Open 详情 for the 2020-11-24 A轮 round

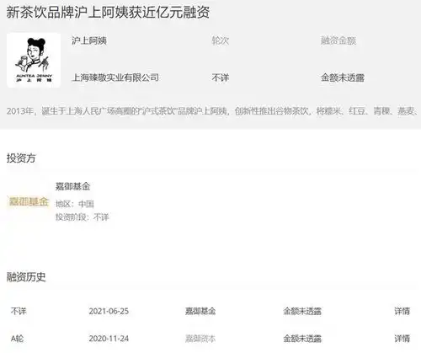point(402,338)
